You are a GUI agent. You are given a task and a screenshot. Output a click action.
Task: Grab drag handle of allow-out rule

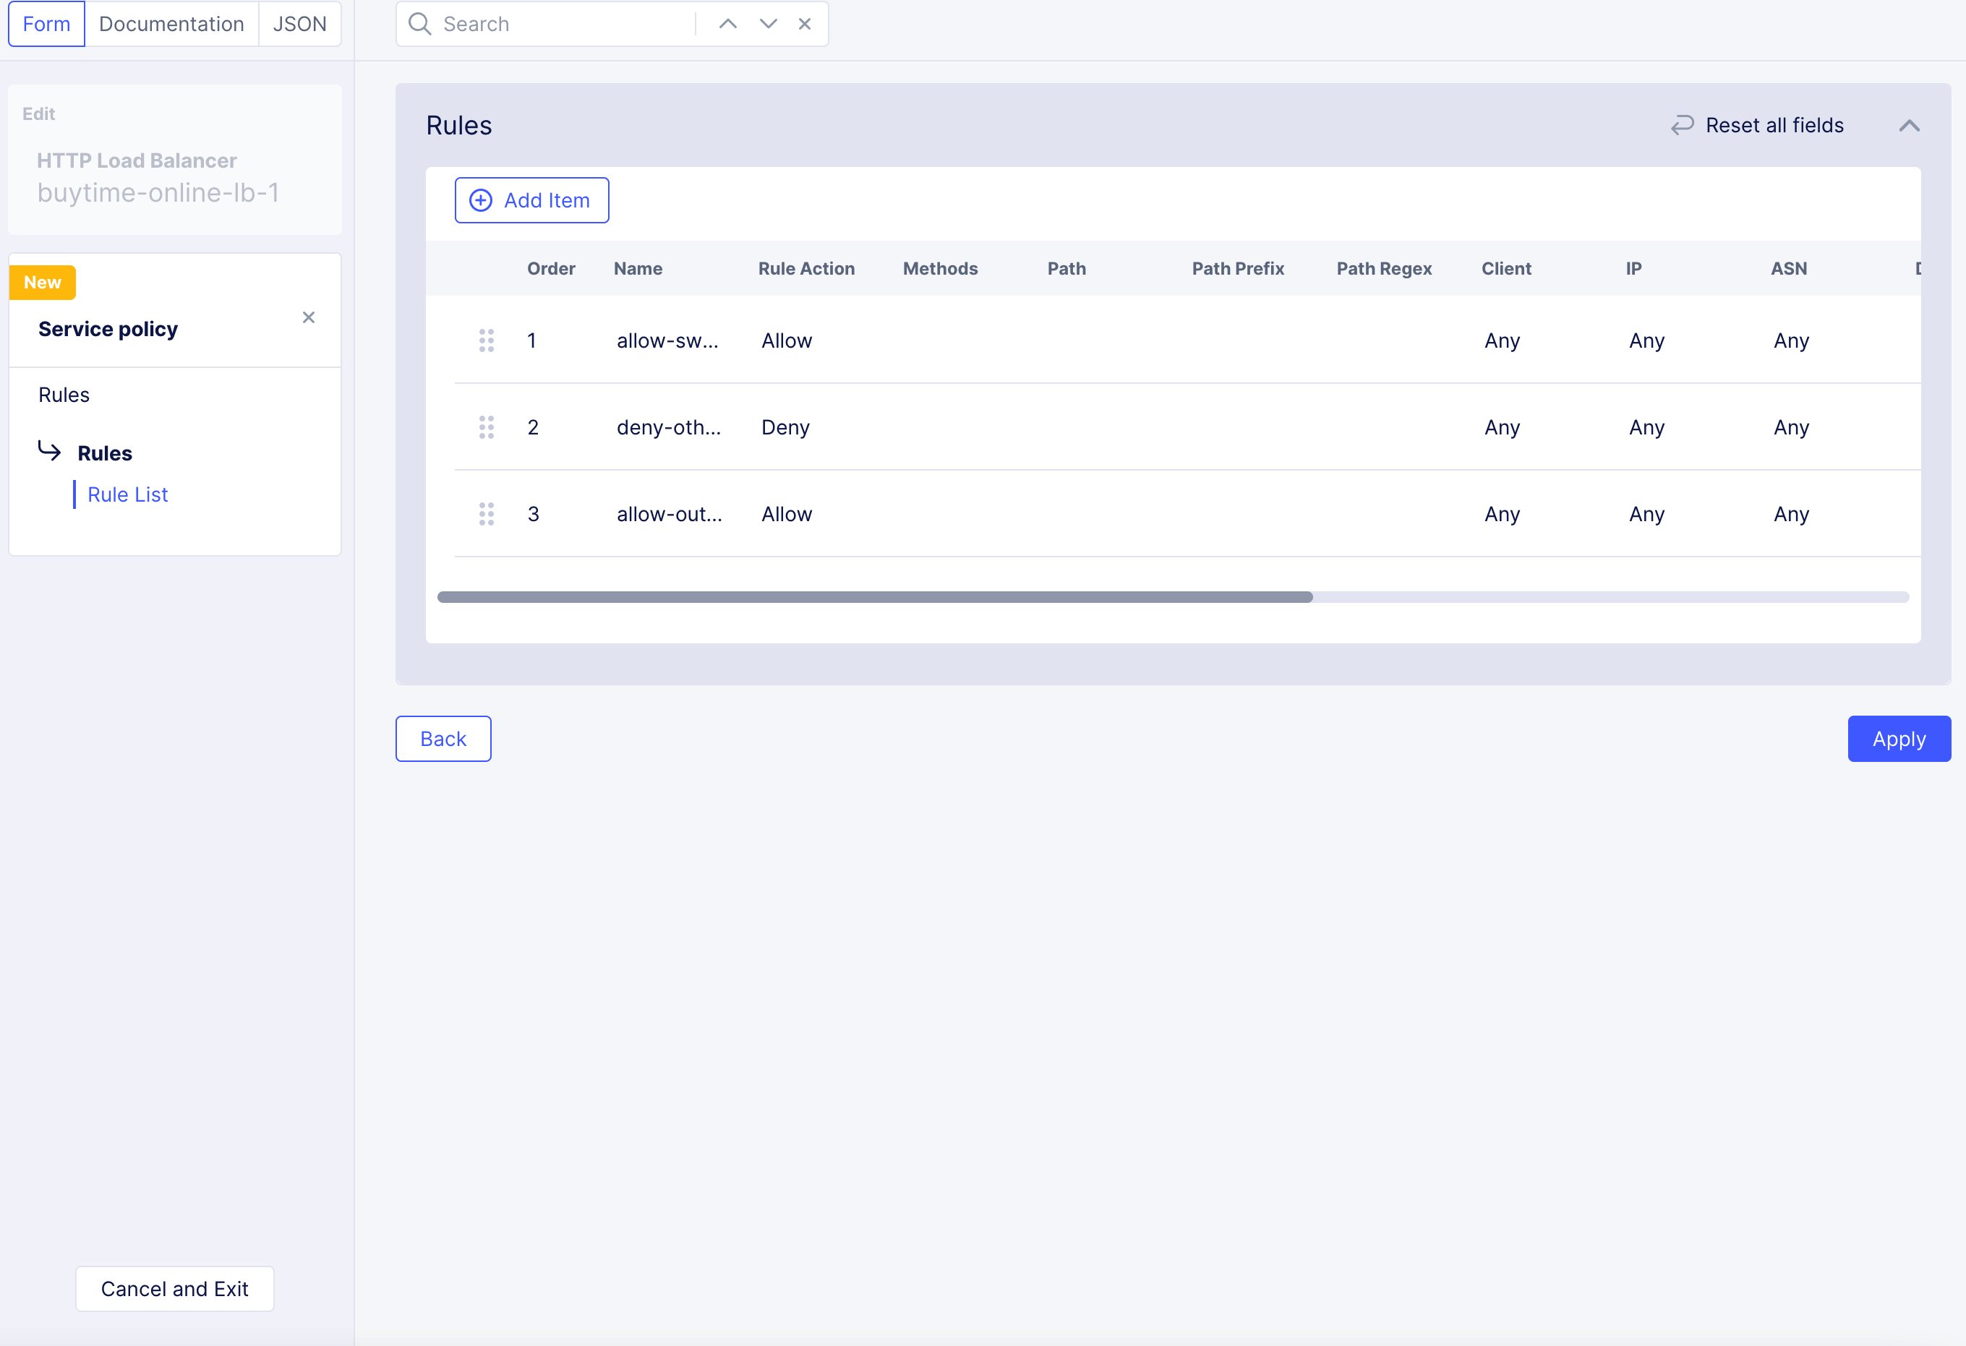(487, 513)
